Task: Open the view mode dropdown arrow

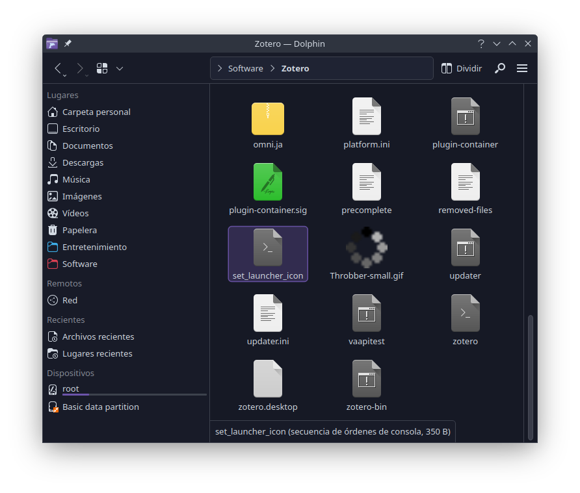Action: click(120, 69)
